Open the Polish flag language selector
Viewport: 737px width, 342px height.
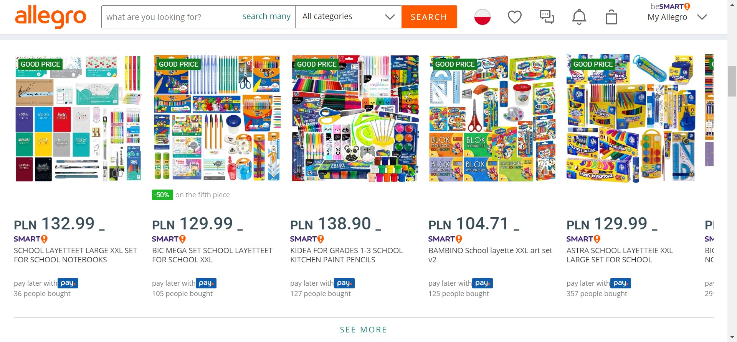pyautogui.click(x=482, y=17)
